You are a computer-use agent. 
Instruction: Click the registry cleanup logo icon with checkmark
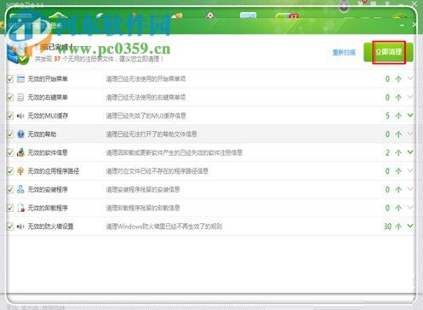pos(18,53)
